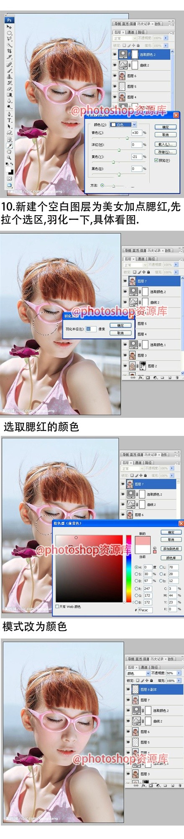Select the H radio button in Color Picker
Screen dimensions: 184x839
136,567
